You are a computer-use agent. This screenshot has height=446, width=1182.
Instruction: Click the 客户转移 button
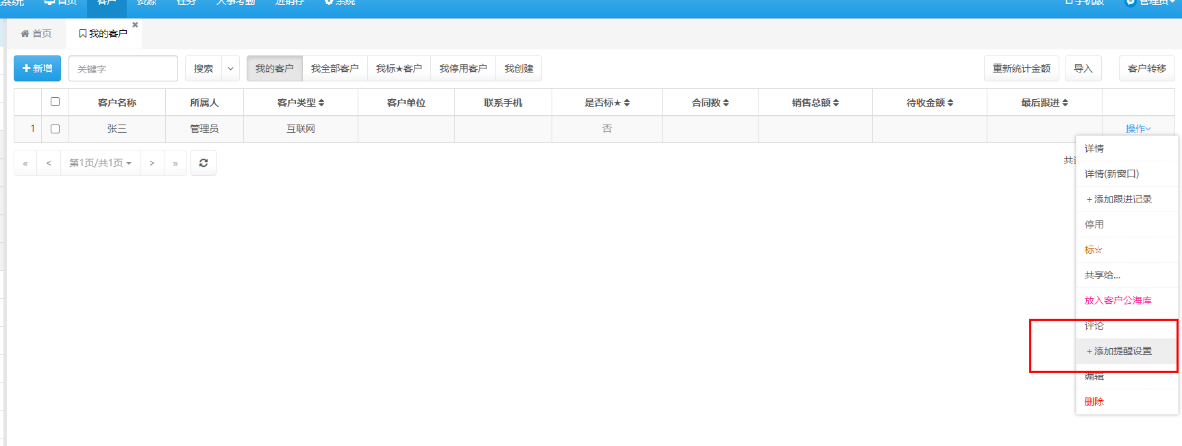[1147, 68]
